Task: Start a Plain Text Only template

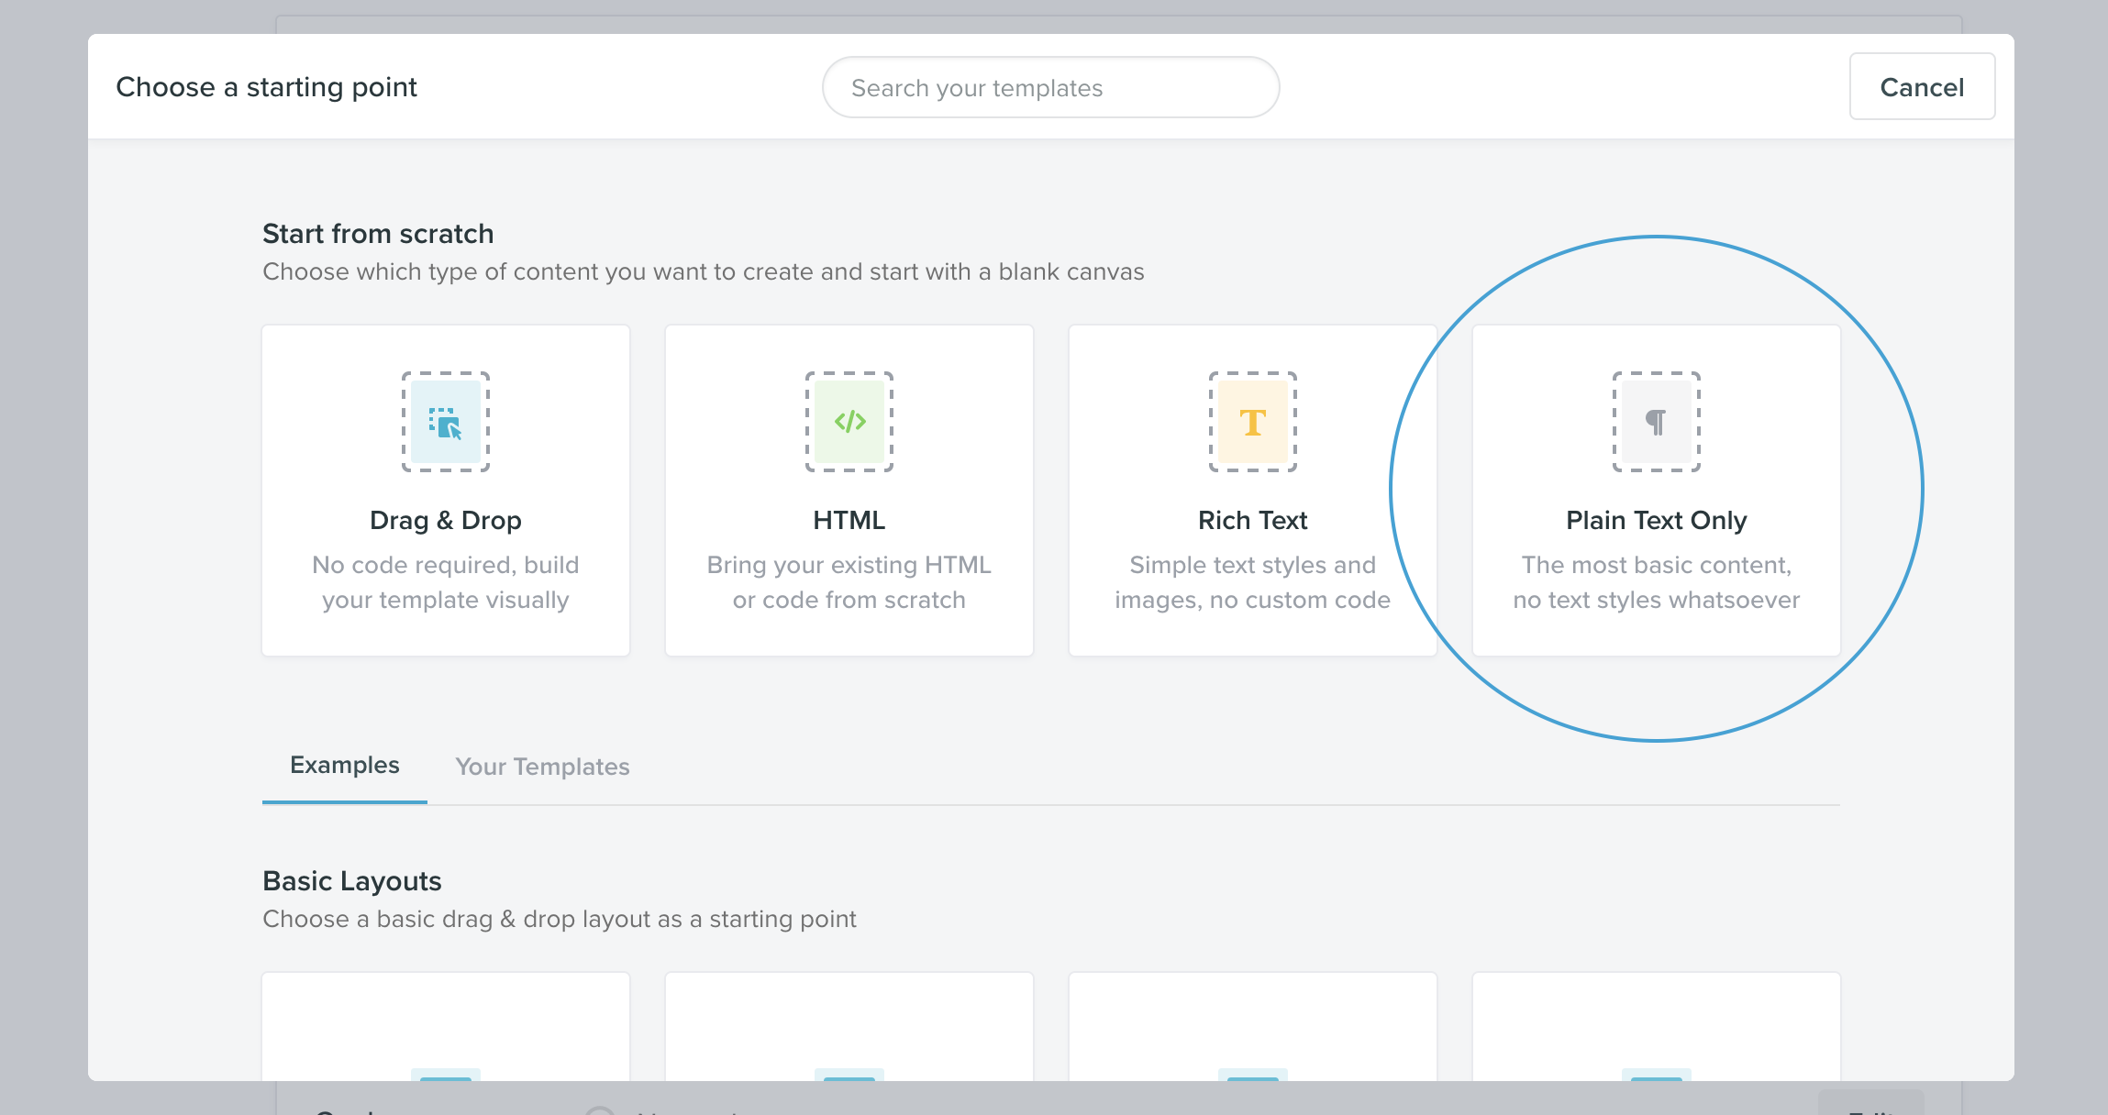Action: 1657,491
